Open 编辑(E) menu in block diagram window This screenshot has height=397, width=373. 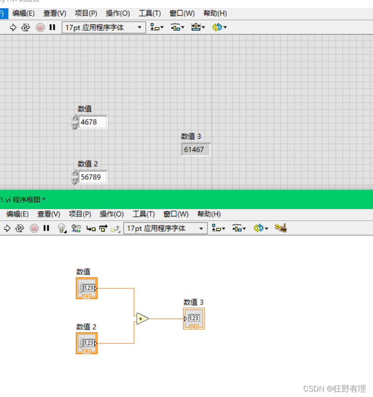coord(17,214)
